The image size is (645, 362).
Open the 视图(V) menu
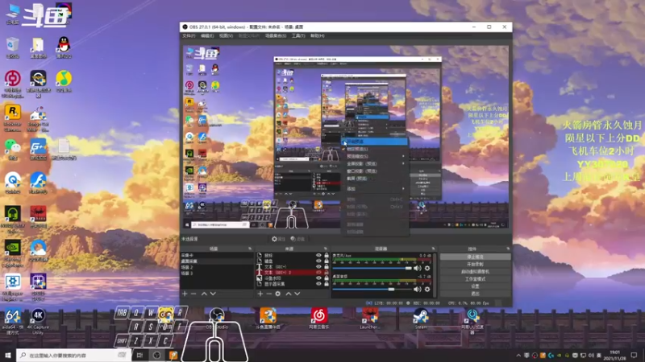coord(226,36)
